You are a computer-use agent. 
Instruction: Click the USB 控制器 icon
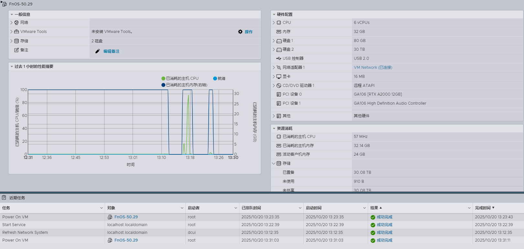click(x=279, y=58)
